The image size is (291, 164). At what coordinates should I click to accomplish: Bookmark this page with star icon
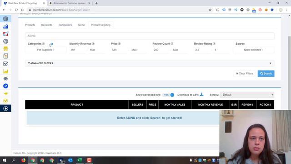coord(210,10)
